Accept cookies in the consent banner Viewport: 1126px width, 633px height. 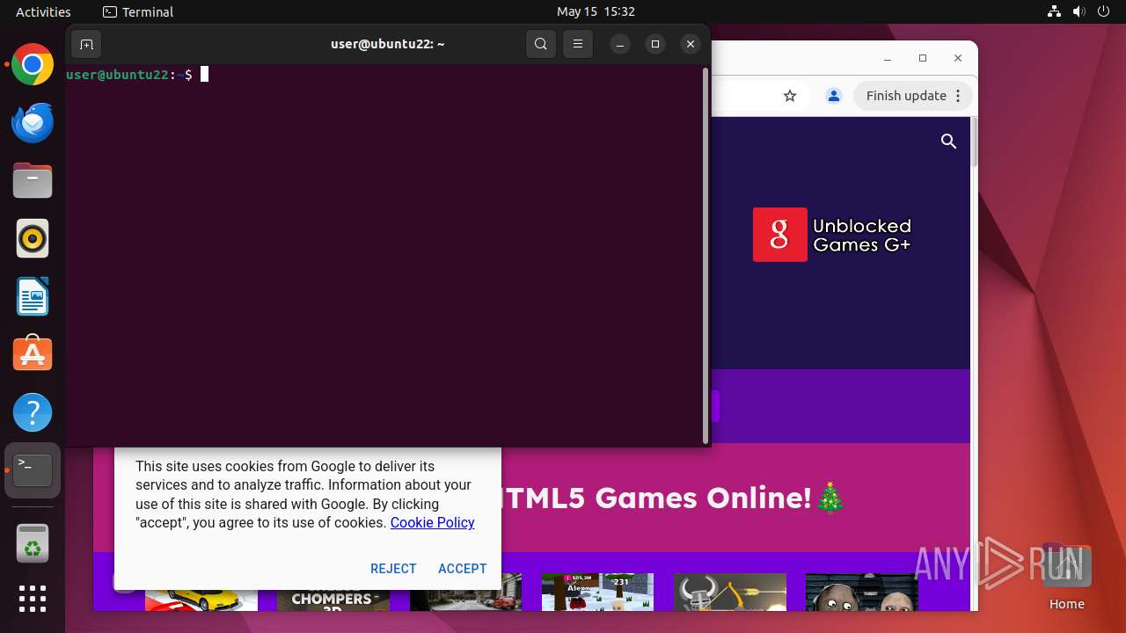pyautogui.click(x=463, y=569)
